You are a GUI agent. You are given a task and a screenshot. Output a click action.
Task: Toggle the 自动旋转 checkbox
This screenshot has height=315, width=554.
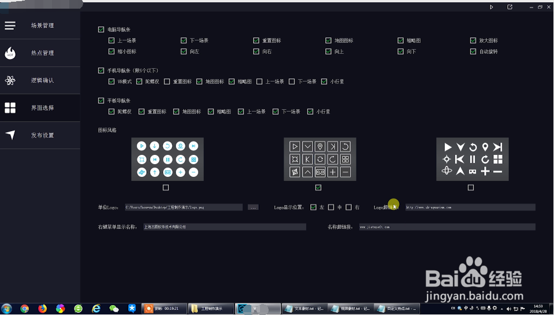tap(473, 51)
